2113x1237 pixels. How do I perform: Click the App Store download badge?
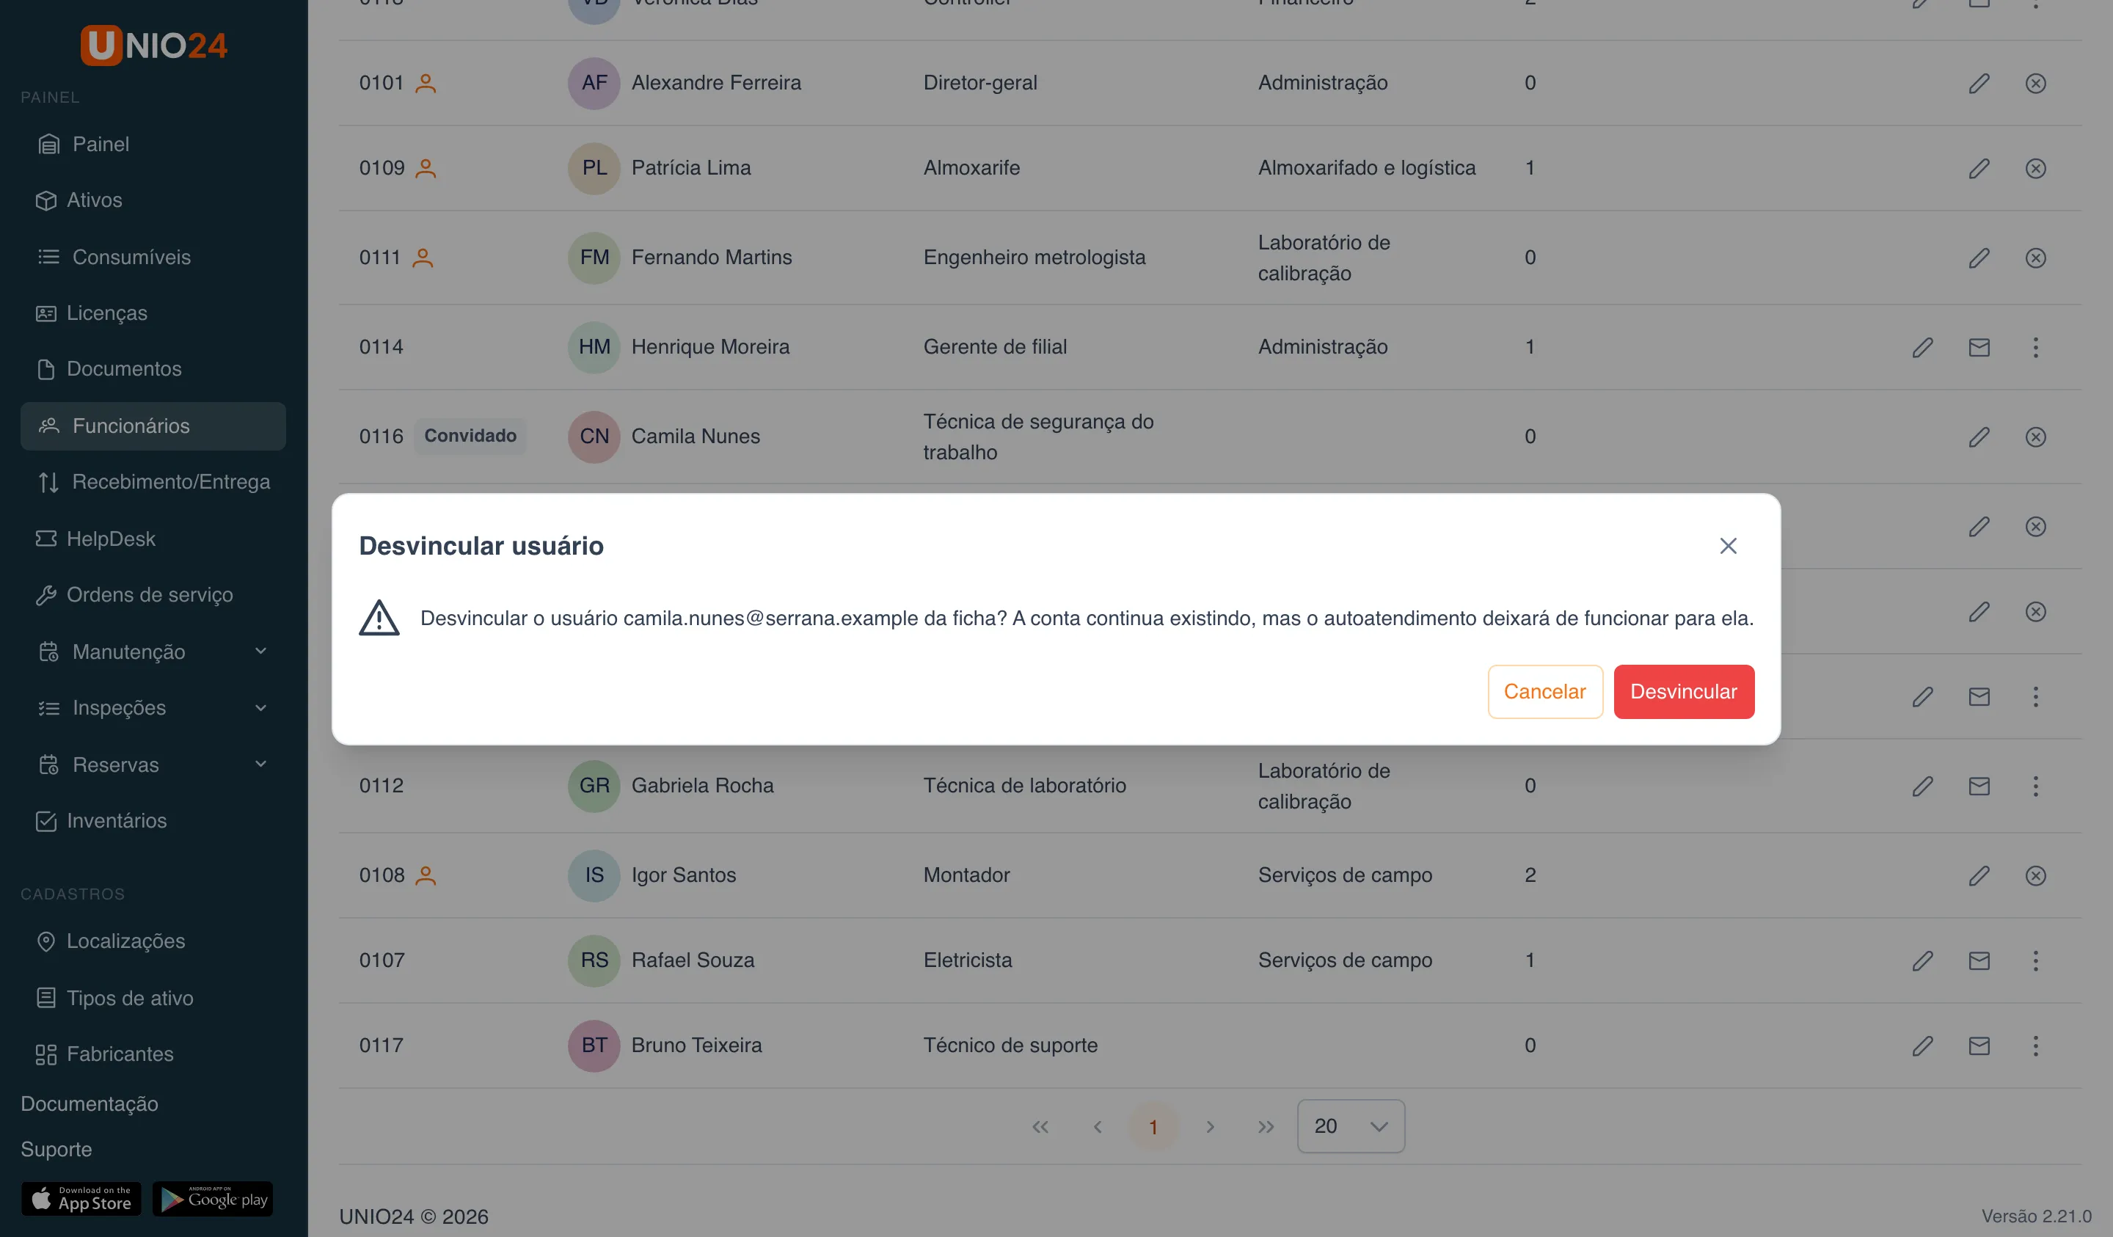(81, 1198)
